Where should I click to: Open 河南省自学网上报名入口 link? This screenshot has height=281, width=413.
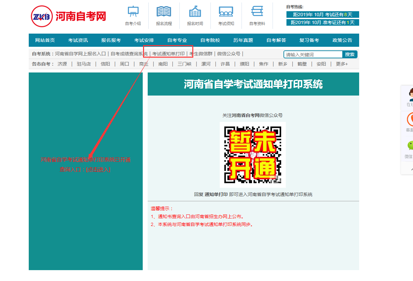pos(80,54)
